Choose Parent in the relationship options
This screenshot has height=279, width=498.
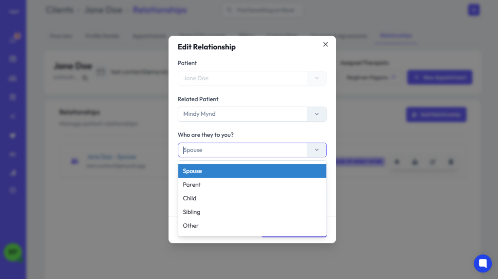[252, 185]
